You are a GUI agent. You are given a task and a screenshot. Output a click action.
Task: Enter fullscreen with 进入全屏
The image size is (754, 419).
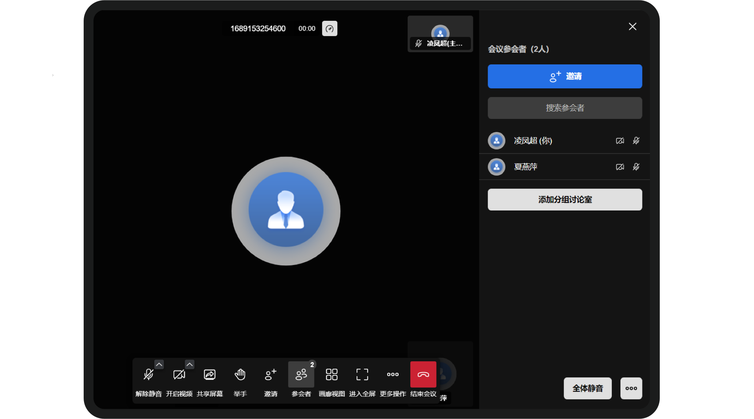pos(362,379)
